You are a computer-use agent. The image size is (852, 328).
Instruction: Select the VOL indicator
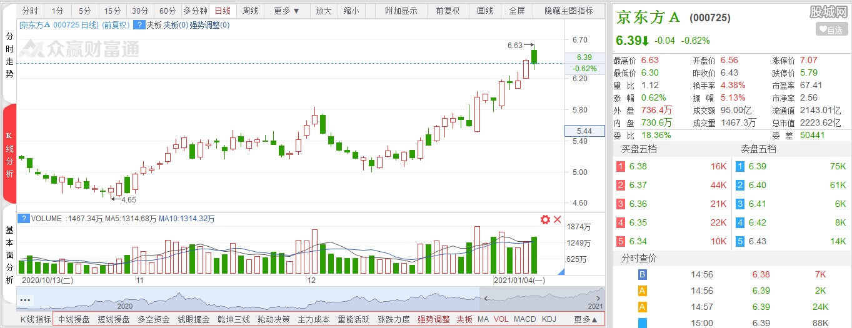click(501, 319)
